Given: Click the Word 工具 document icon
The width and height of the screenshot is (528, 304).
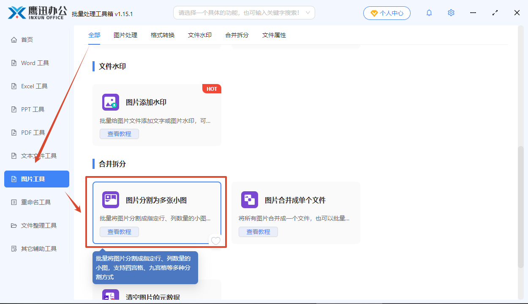Looking at the screenshot, I should point(14,63).
